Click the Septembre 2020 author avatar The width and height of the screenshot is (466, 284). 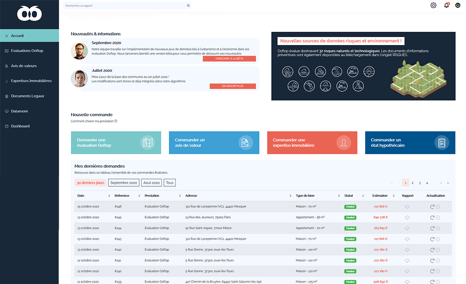(x=79, y=51)
